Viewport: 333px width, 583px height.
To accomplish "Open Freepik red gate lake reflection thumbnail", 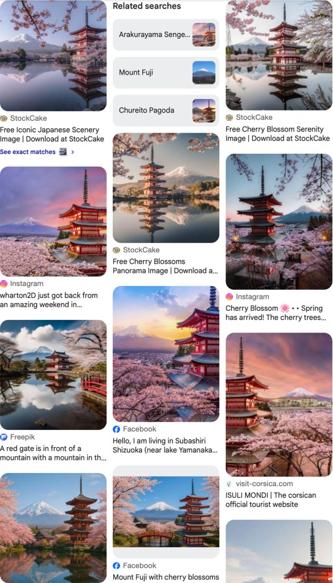I will 53,375.
